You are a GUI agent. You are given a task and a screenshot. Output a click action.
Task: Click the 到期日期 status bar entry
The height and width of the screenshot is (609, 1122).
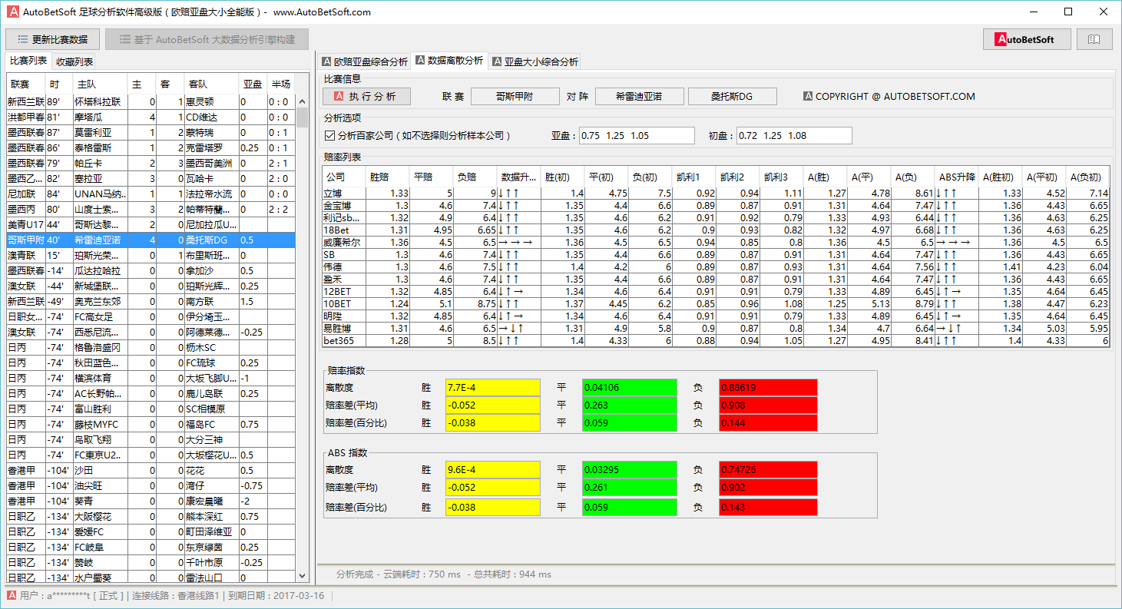276,596
